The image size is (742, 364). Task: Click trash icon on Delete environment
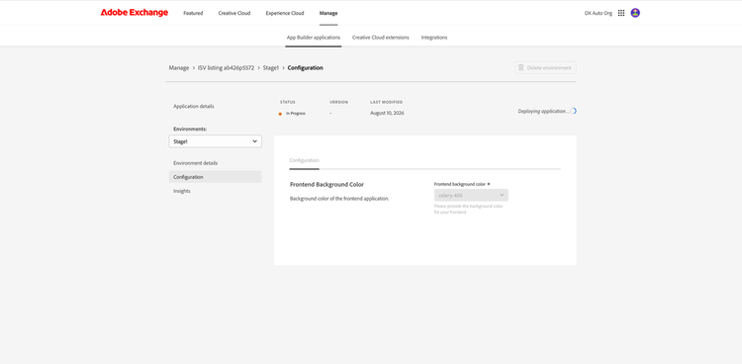521,67
